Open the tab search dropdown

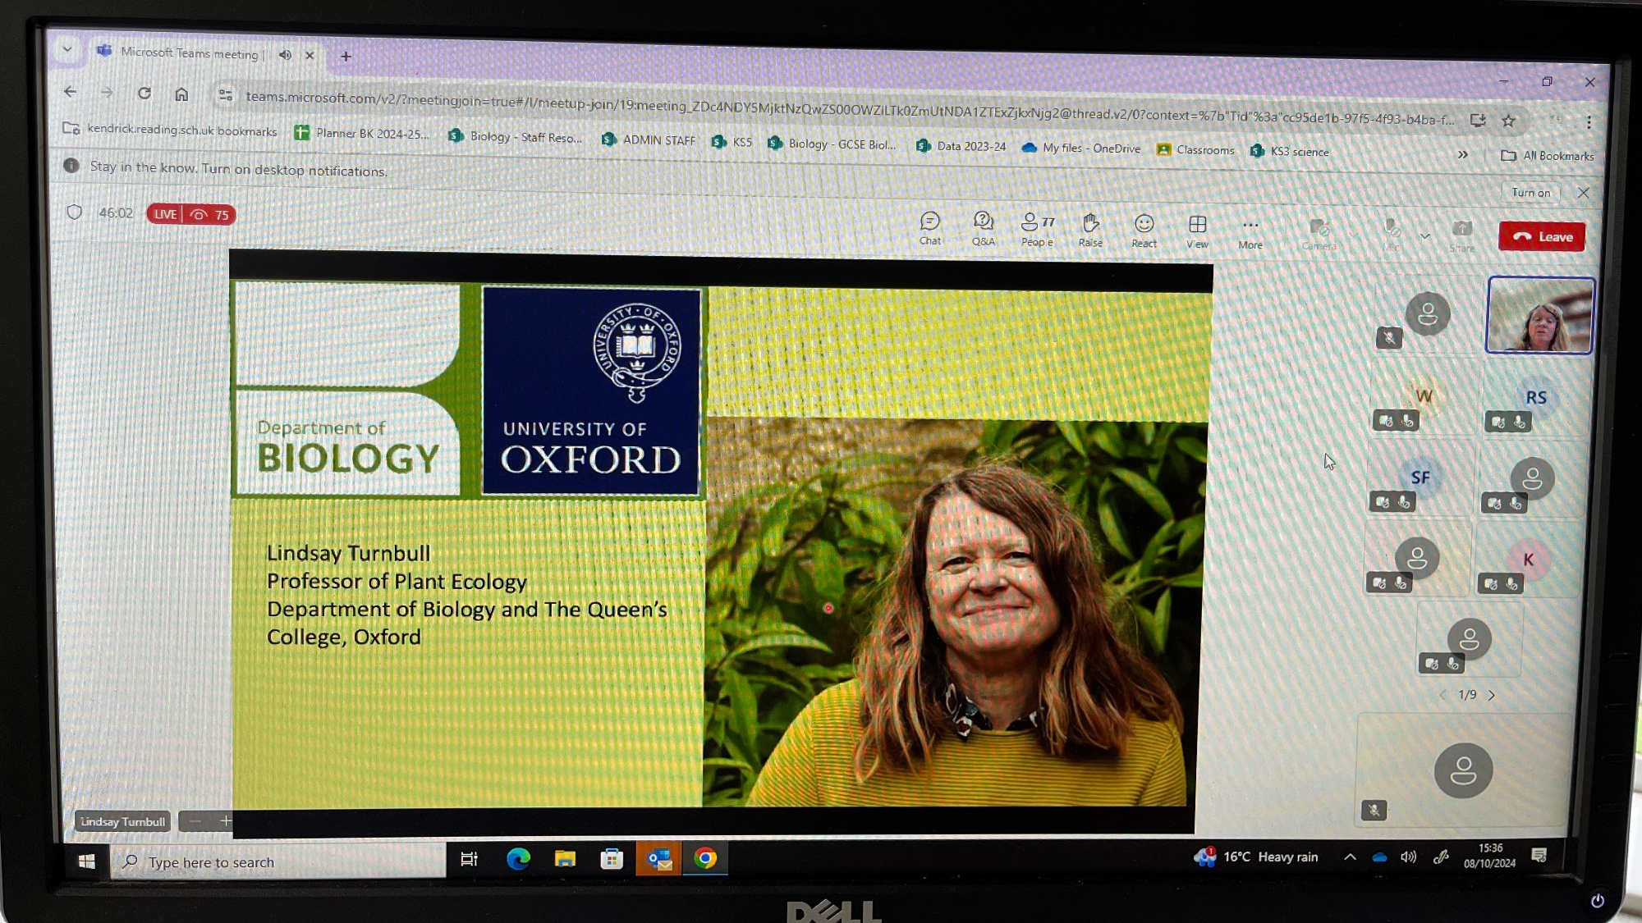coord(67,49)
